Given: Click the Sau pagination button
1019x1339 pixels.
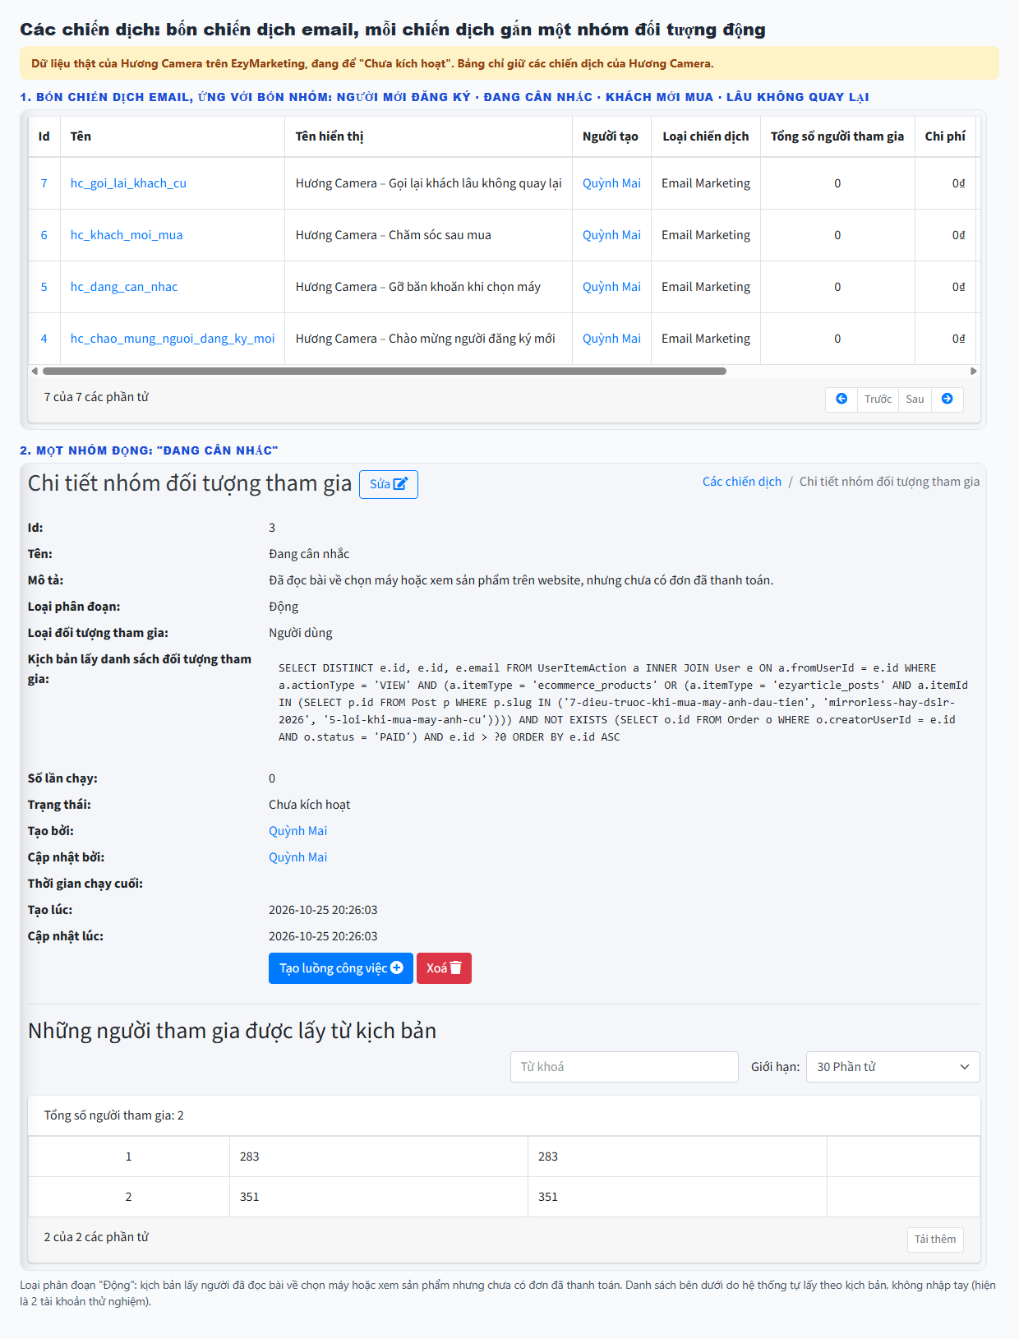Looking at the screenshot, I should (x=915, y=399).
